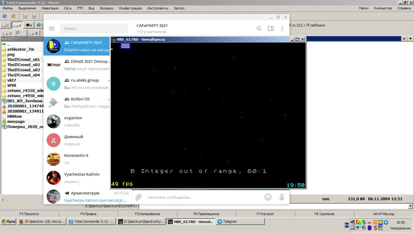The image size is (414, 233).
Task: Open Windows Пуск start button
Action: (9, 221)
